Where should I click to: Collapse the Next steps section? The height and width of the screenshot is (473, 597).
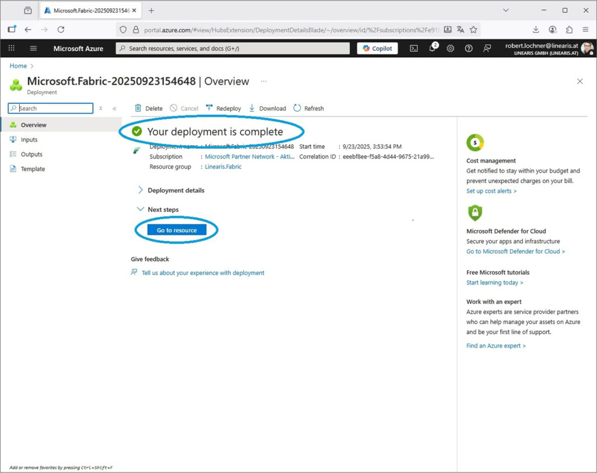tap(157, 209)
